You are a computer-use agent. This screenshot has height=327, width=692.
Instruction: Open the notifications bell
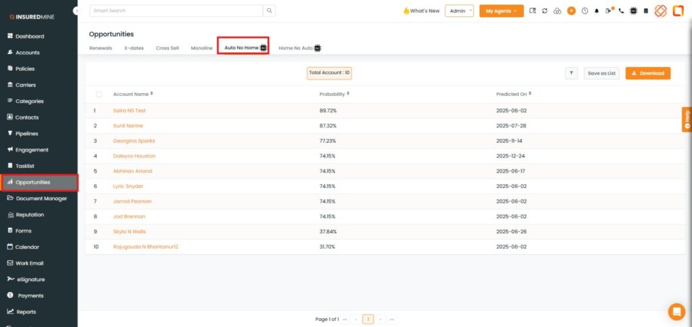[597, 11]
